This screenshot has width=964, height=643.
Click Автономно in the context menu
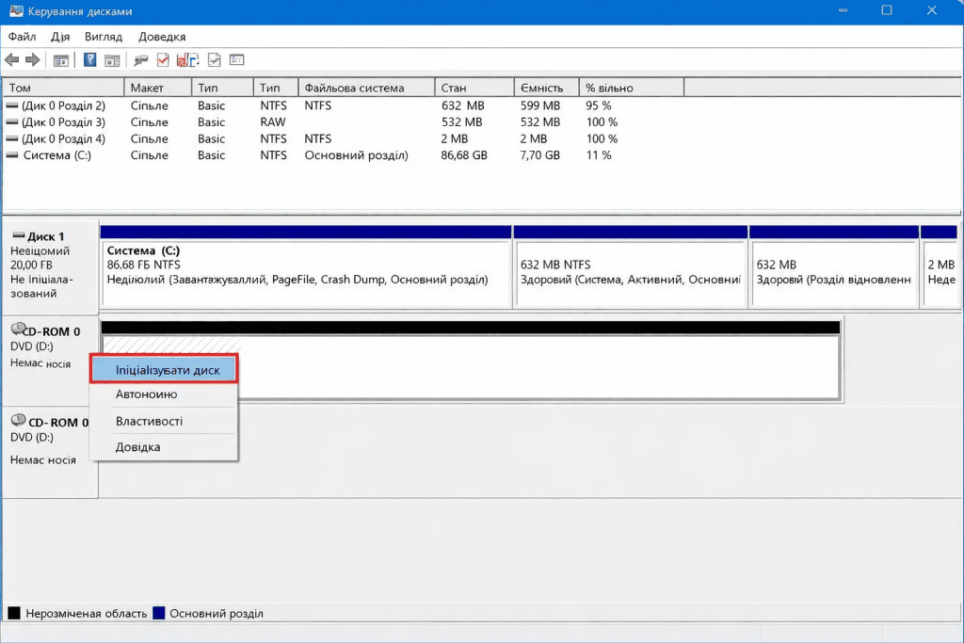[146, 394]
